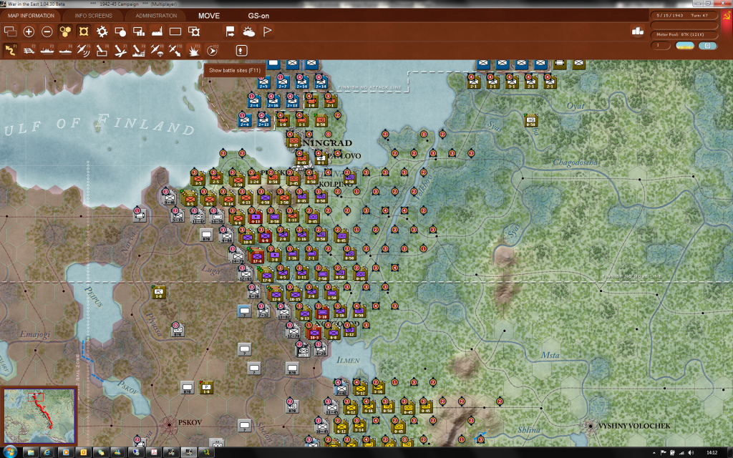Click the VYSHNY VOLOCHEK city marker
The height and width of the screenshot is (458, 733).
591,427
